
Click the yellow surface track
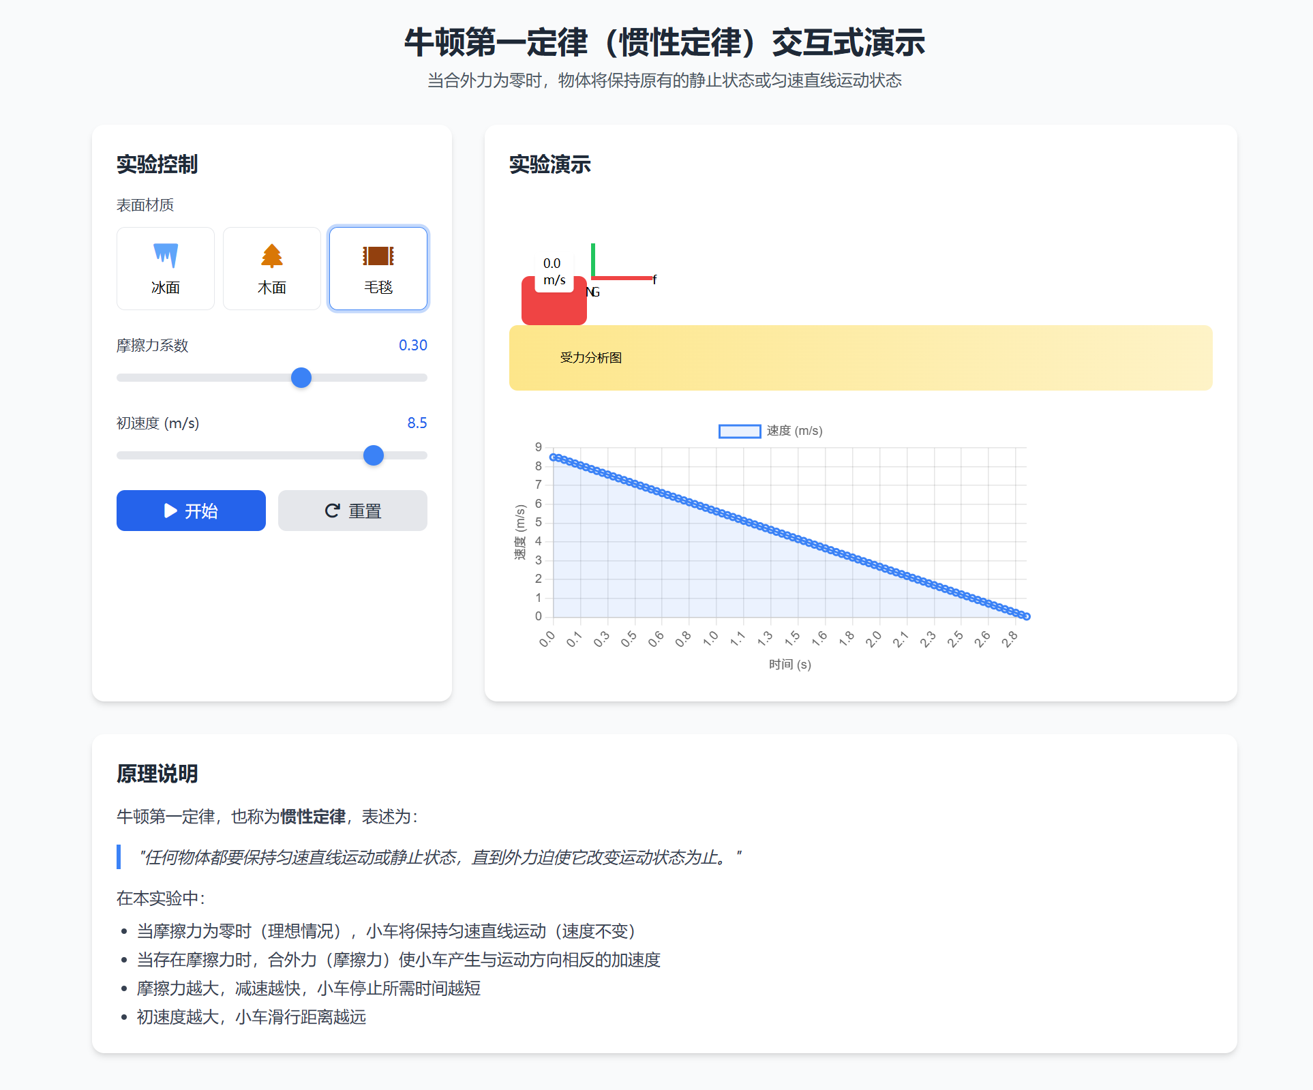(860, 358)
